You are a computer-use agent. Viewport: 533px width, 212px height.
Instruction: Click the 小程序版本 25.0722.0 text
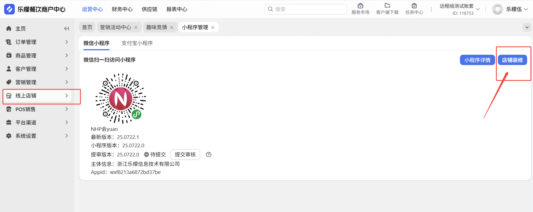(x=118, y=145)
